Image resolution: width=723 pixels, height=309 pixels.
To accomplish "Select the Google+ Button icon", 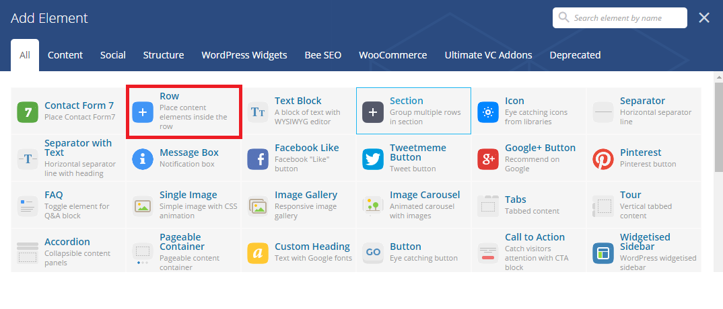I will [x=488, y=159].
